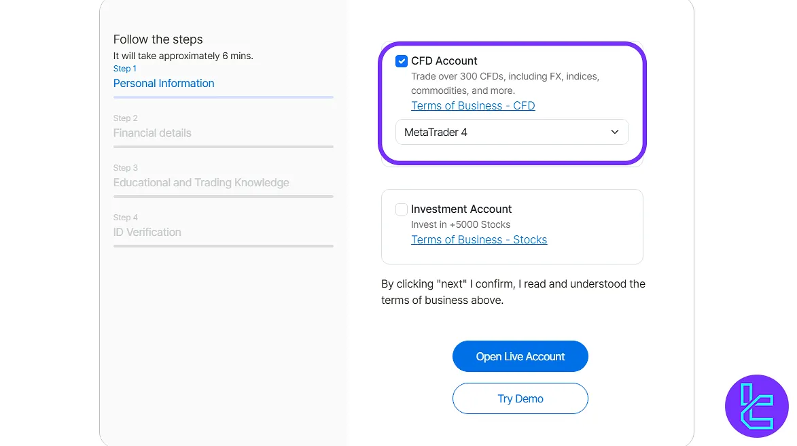Select Educational and Trading Knowledge step
Viewport: 797px width, 446px height.
(x=201, y=183)
